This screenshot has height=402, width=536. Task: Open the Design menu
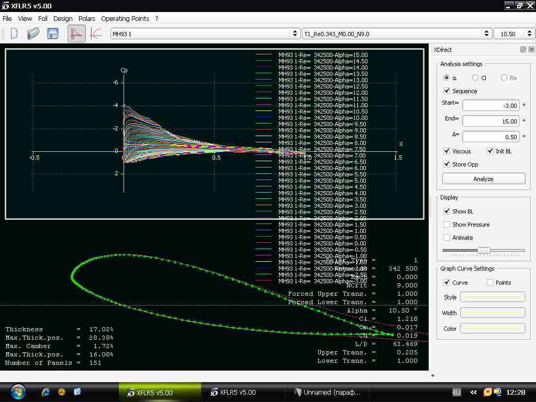tap(63, 18)
